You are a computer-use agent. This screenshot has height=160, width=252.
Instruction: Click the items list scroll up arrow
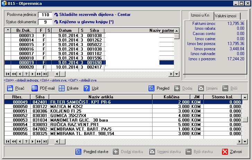pos(245,97)
